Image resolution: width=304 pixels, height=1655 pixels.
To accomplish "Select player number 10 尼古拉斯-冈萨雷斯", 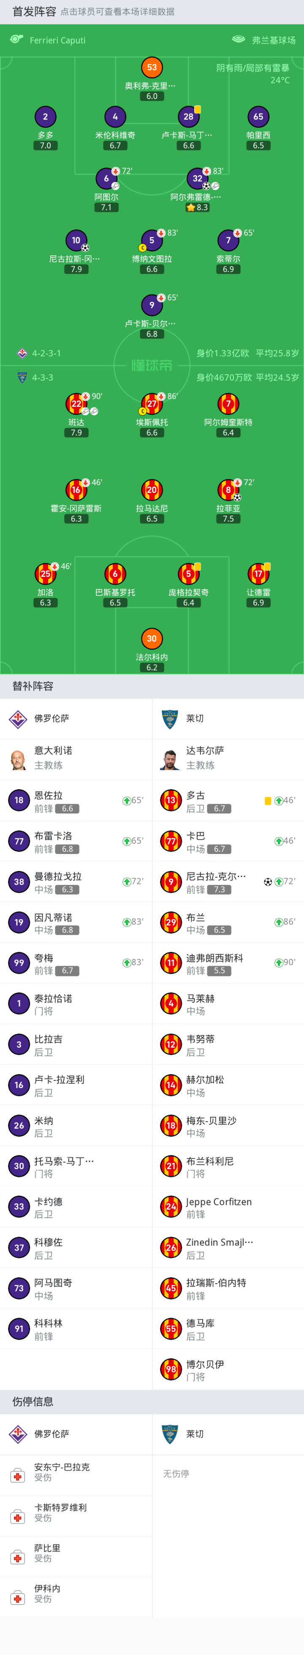I will click(x=76, y=240).
